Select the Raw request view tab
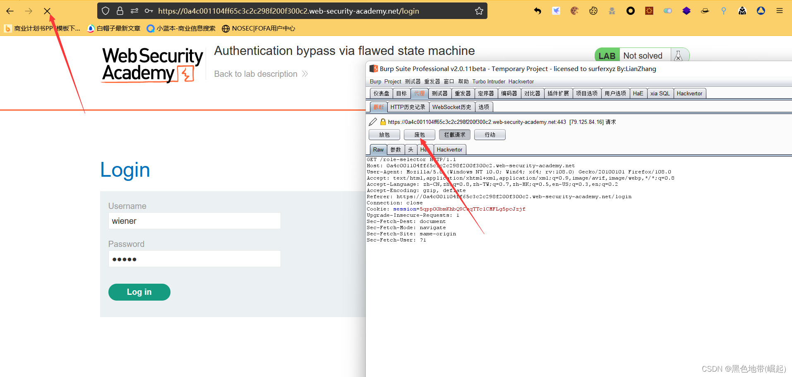The image size is (792, 377). click(378, 149)
